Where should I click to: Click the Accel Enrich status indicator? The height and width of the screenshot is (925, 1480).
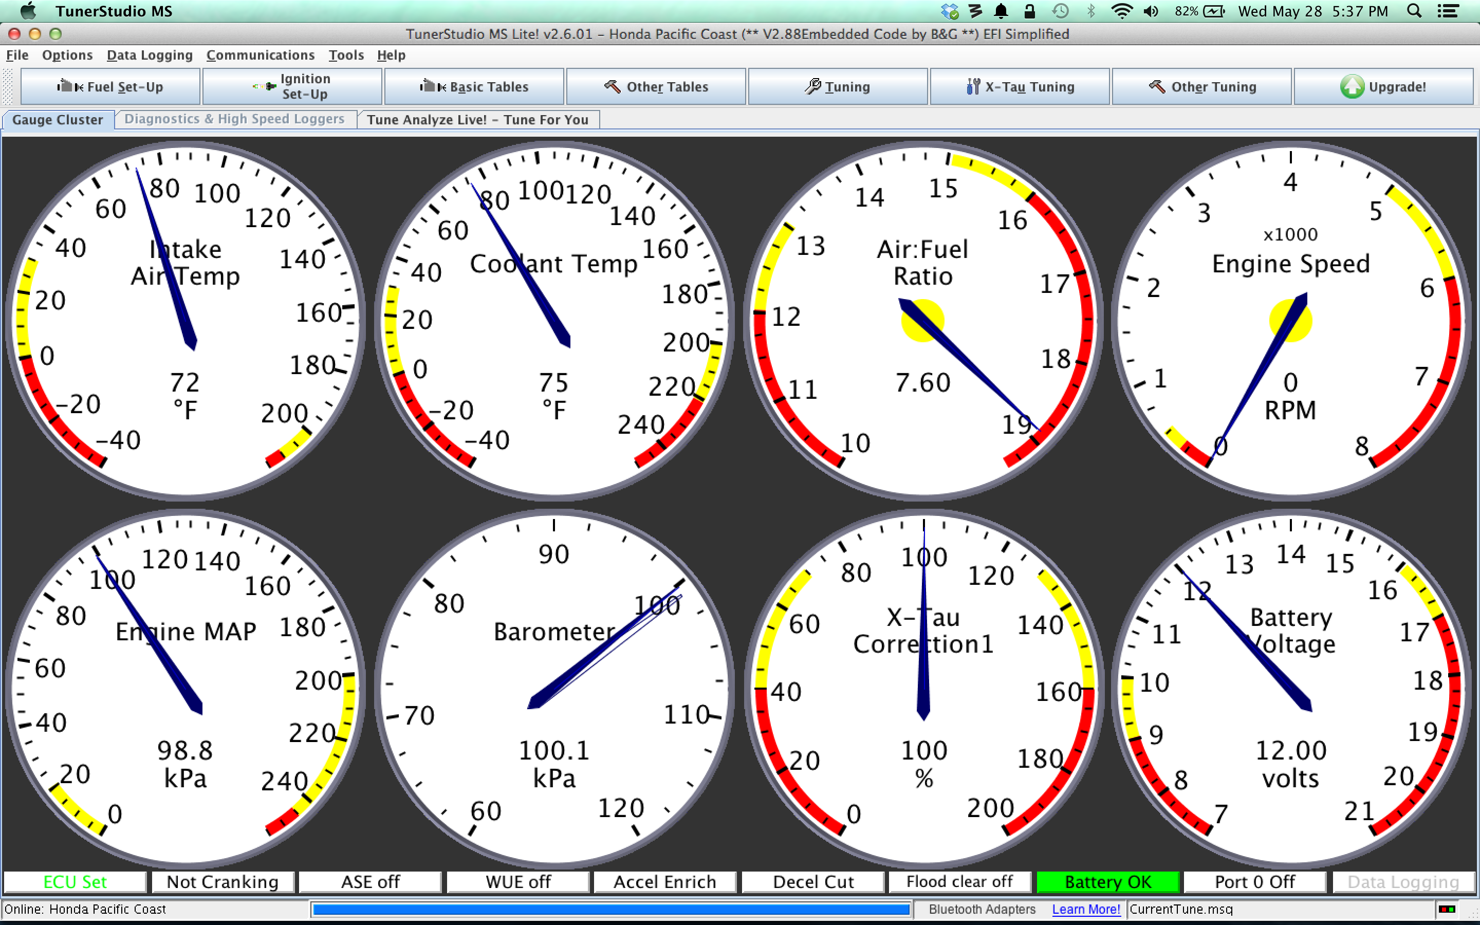point(665,881)
